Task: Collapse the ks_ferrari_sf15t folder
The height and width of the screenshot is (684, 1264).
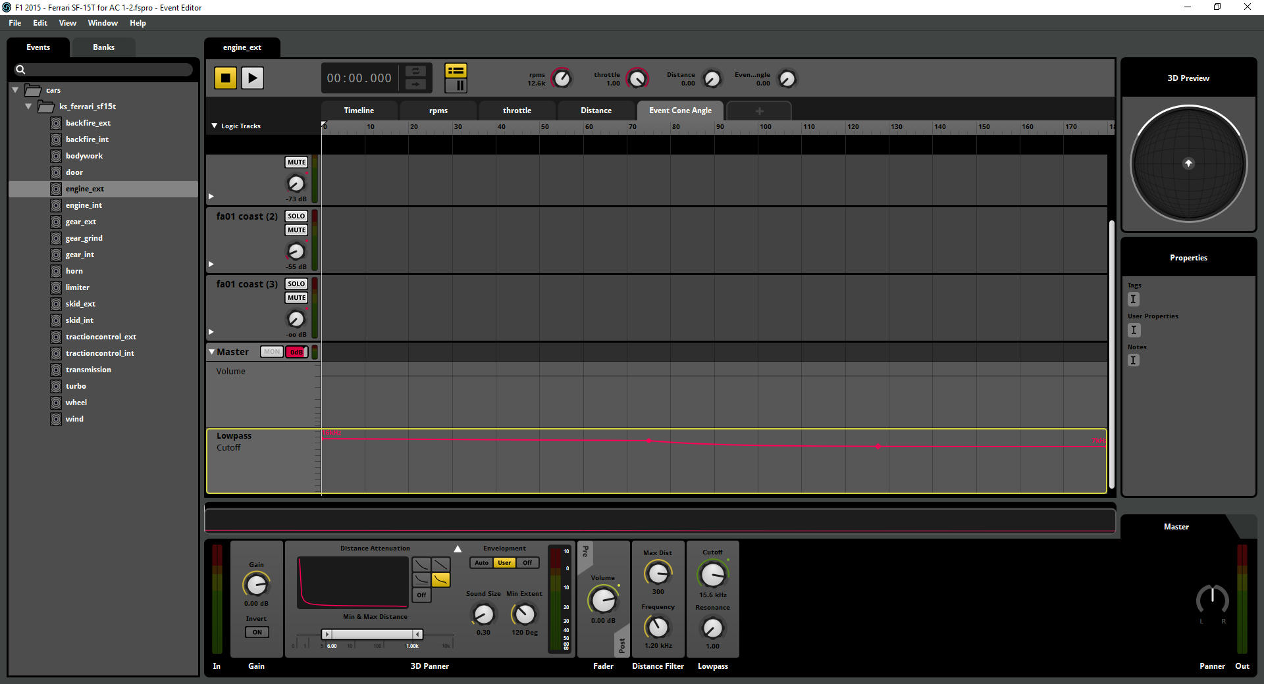Action: coord(28,106)
